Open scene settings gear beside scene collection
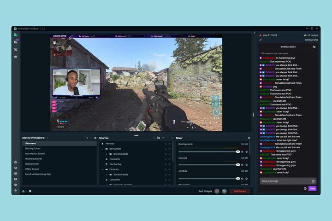Screen dimensions: 332x221 click(95, 138)
